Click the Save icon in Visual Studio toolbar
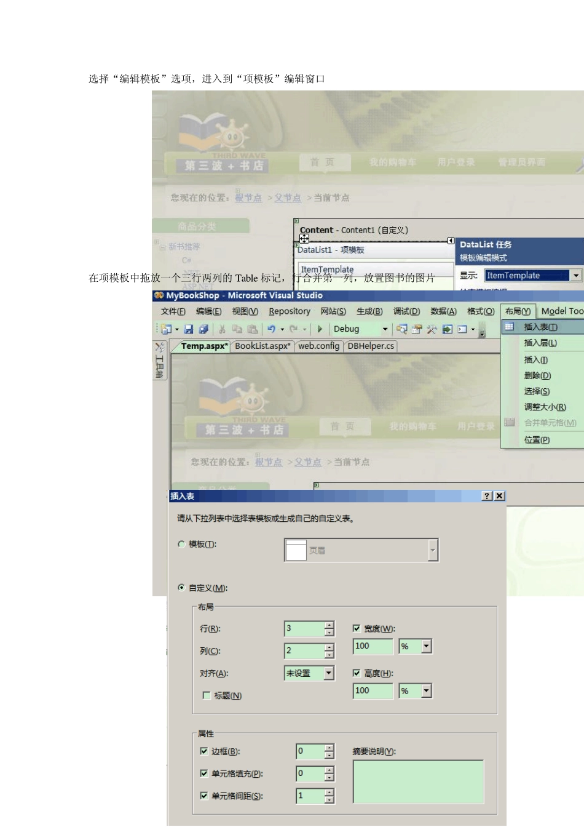Image resolution: width=584 pixels, height=827 pixels. tap(189, 329)
